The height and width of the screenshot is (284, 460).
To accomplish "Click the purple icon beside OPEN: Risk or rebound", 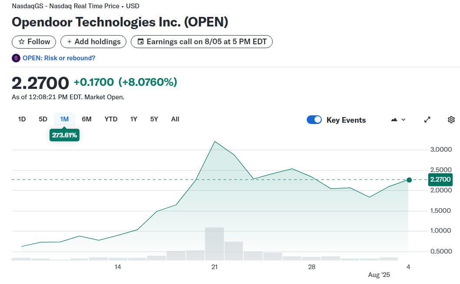I will [x=16, y=58].
